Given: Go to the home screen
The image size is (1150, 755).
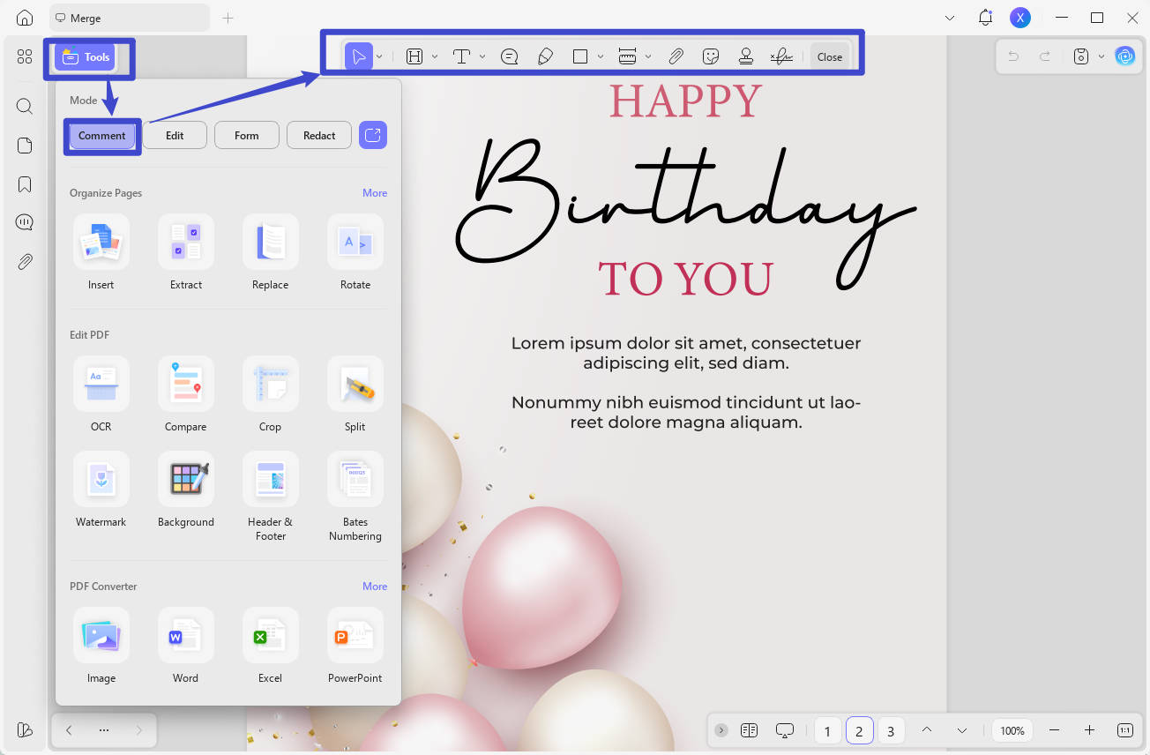Looking at the screenshot, I should click(x=25, y=18).
